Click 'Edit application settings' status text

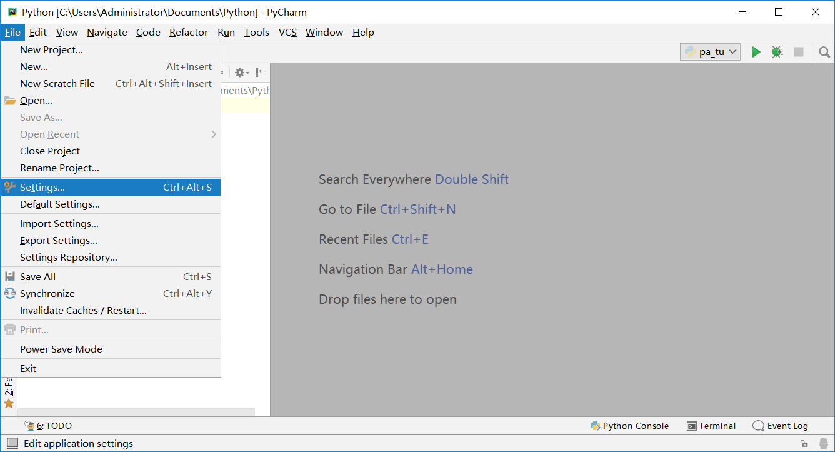78,444
